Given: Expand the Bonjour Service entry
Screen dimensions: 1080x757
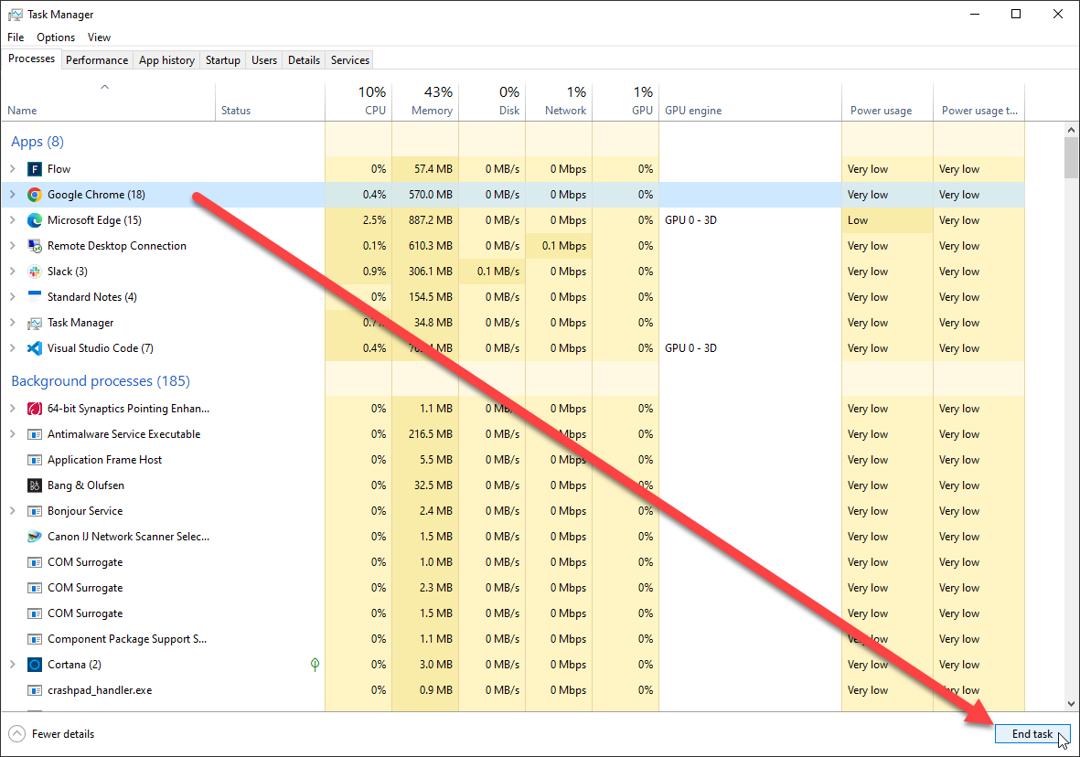Looking at the screenshot, I should (x=13, y=511).
